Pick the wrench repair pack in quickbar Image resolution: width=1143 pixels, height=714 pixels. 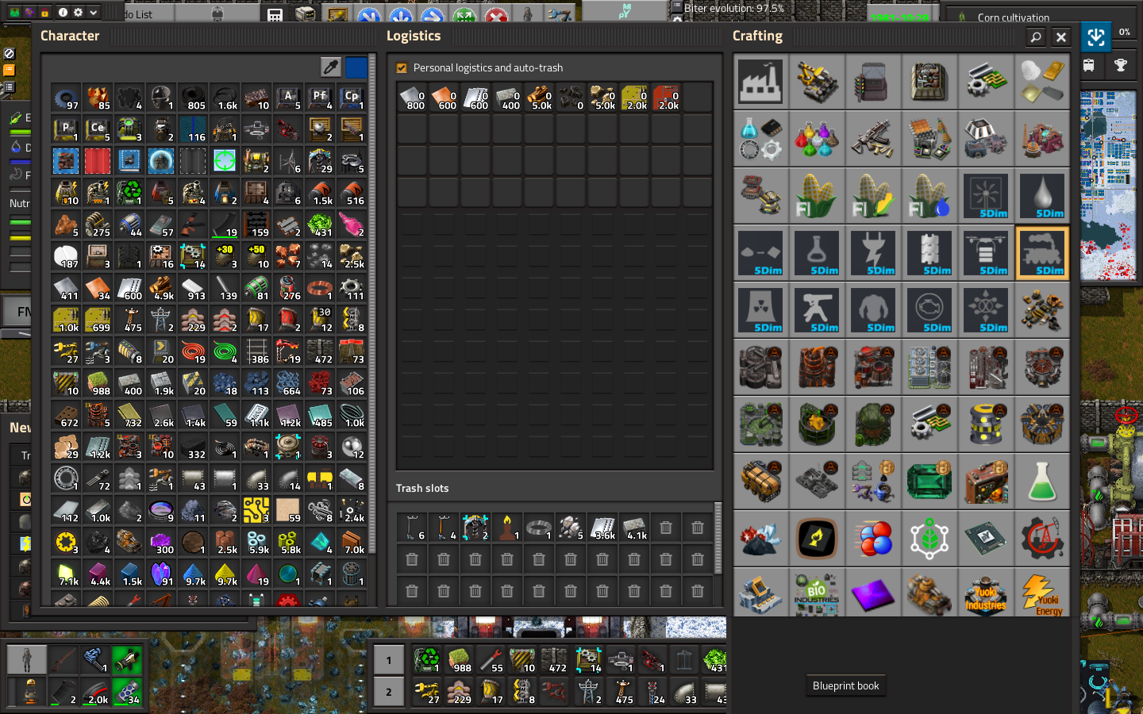point(491,660)
